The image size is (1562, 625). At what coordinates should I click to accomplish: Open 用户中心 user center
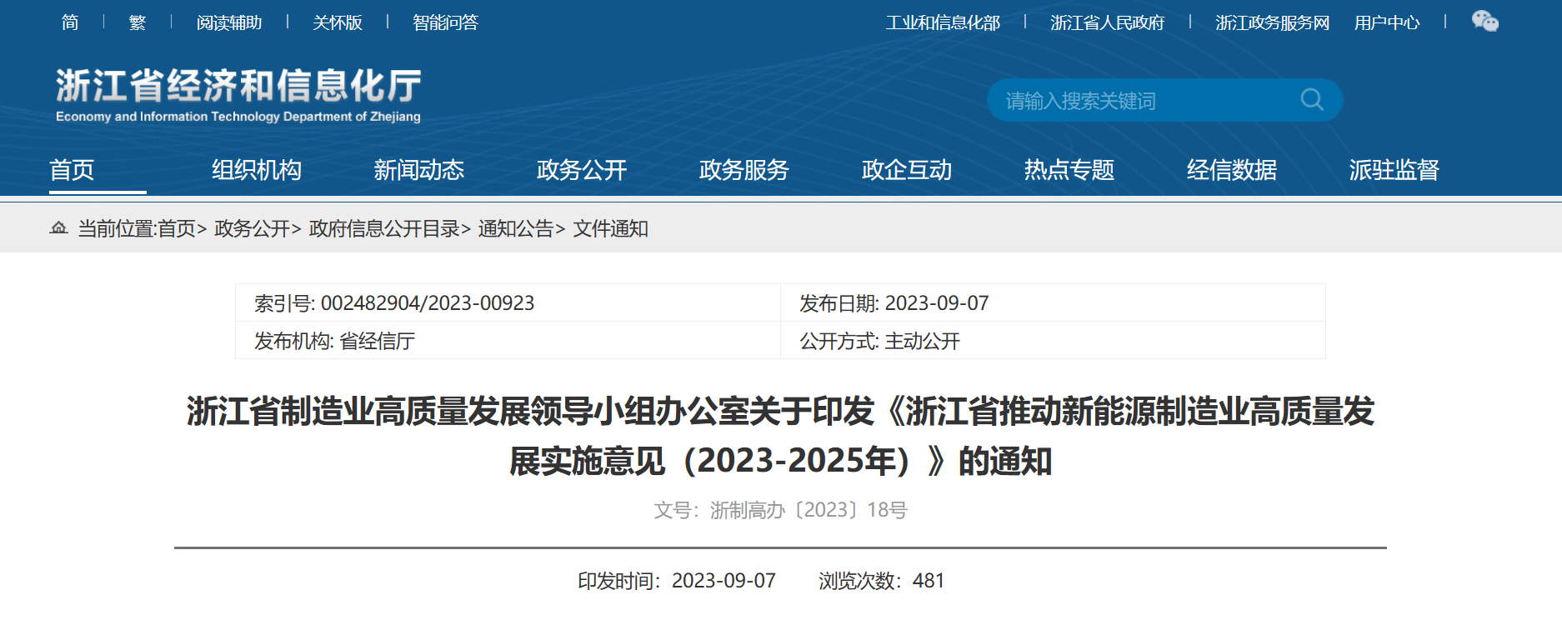pyautogui.click(x=1387, y=22)
